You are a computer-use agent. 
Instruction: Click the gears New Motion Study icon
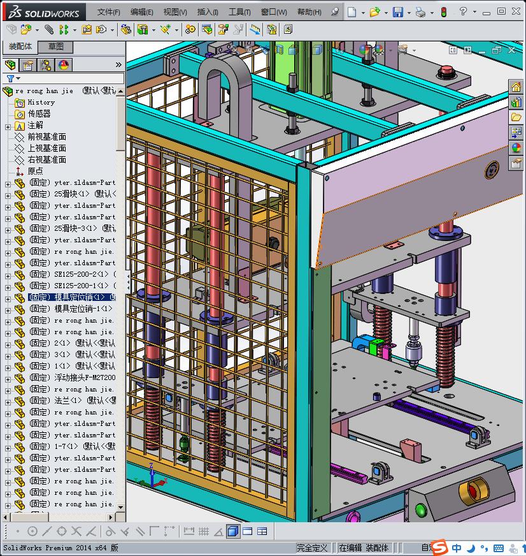(190, 29)
